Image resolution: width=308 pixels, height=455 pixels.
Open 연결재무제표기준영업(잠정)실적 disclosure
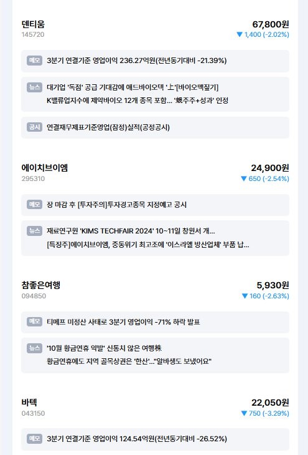108,127
